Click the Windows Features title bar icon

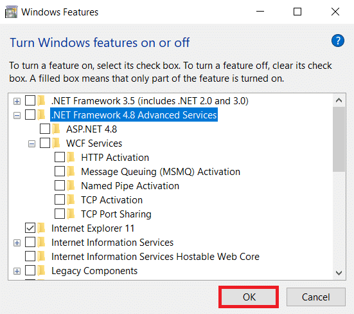(x=11, y=12)
